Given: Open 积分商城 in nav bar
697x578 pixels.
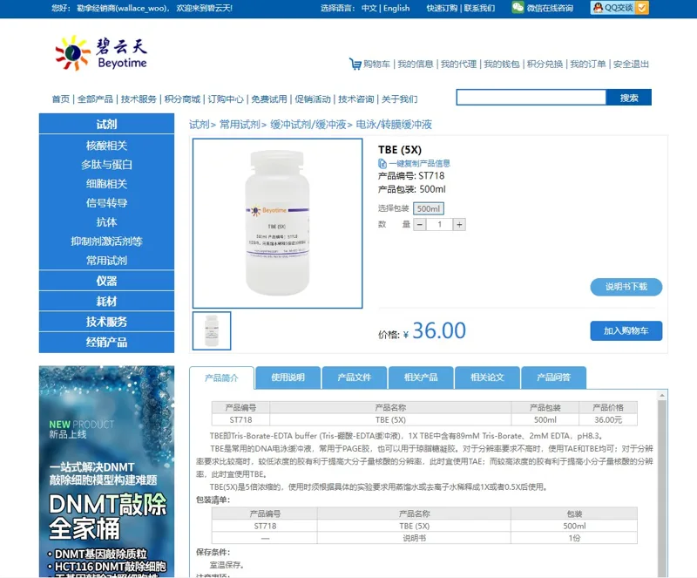Looking at the screenshot, I should click(182, 99).
